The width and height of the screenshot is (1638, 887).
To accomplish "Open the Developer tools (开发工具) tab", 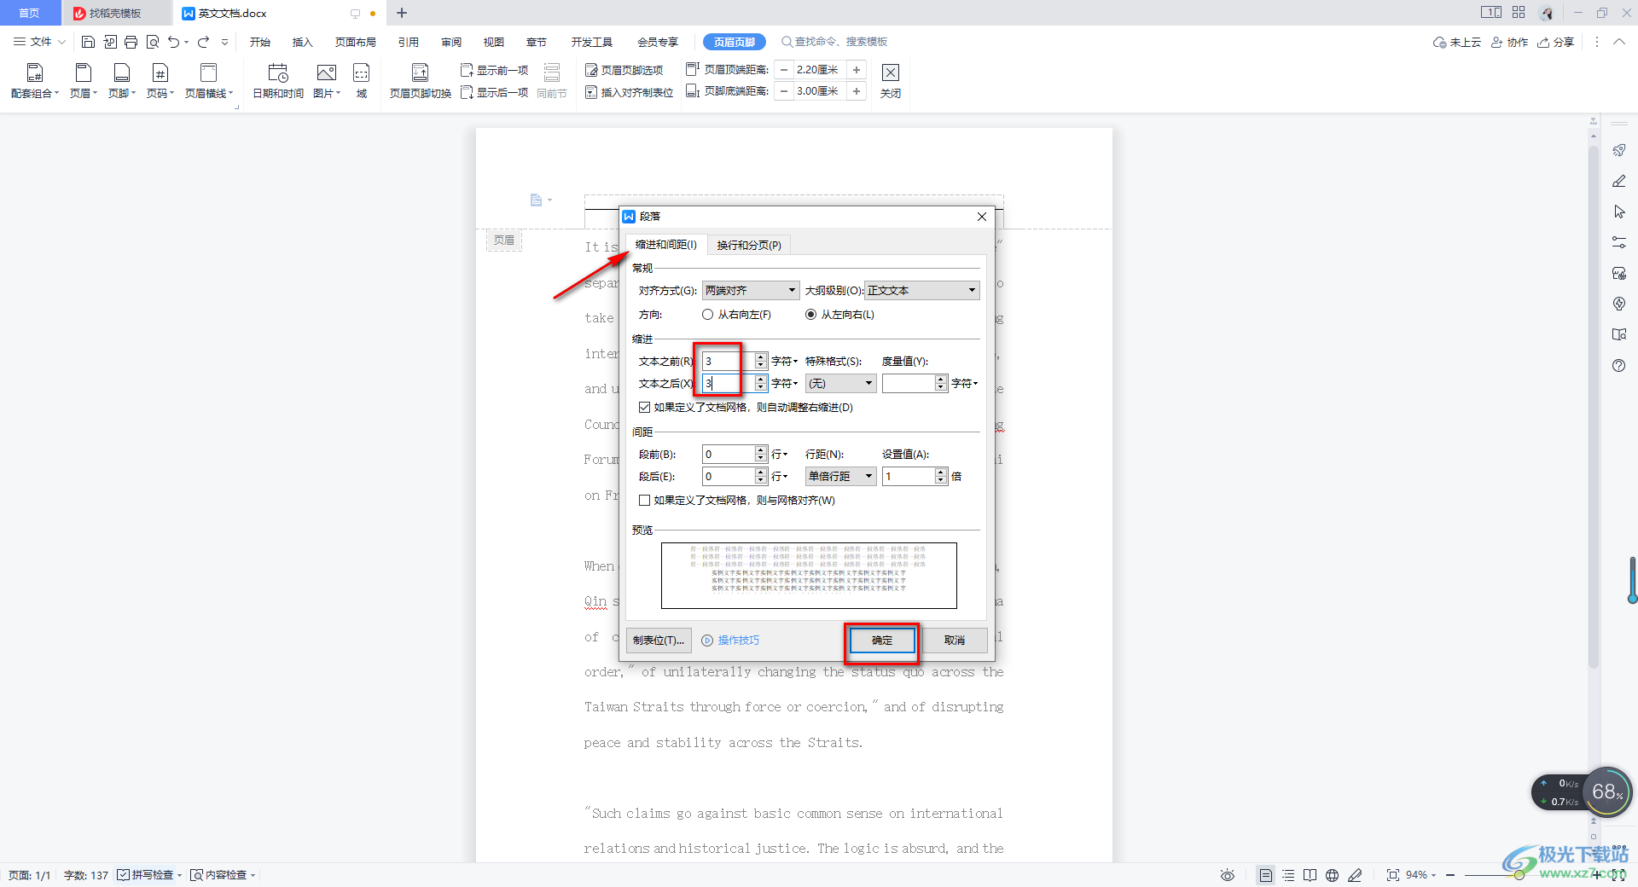I will (x=592, y=42).
